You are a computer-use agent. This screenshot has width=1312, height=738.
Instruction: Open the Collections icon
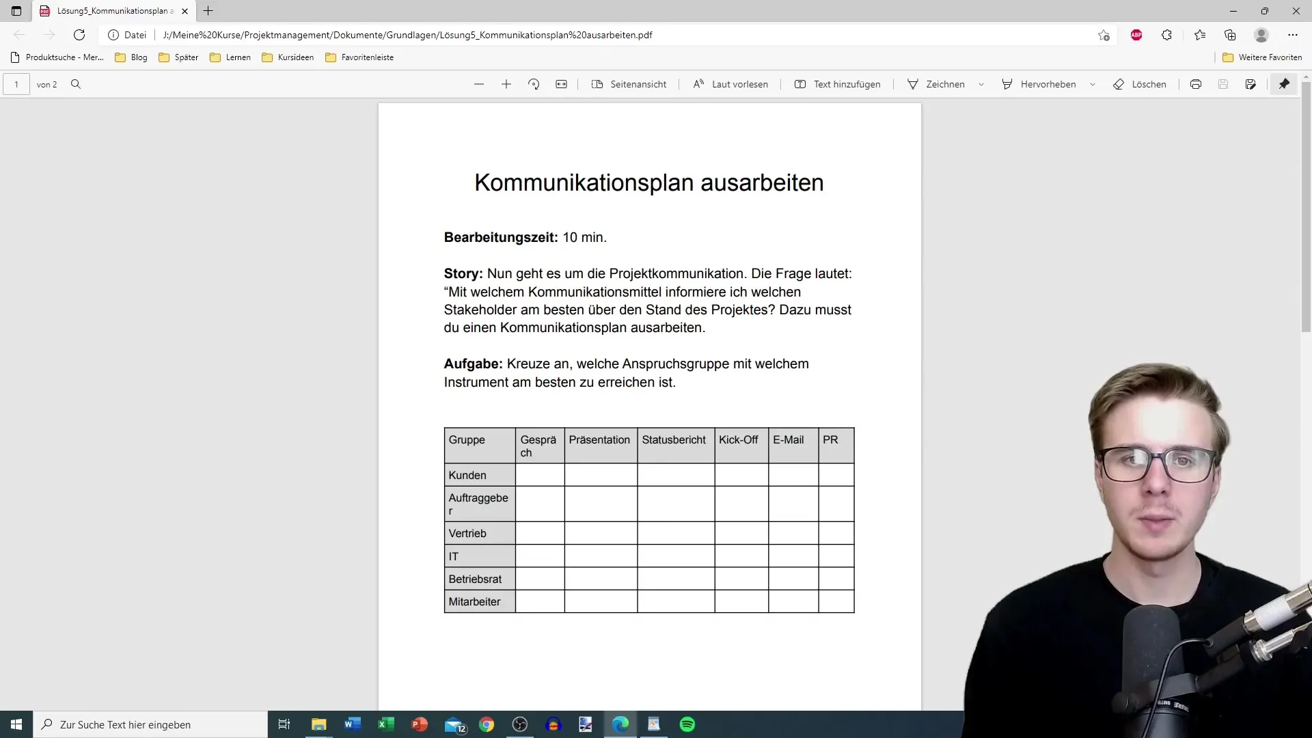[1230, 35]
